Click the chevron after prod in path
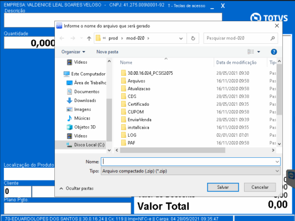 122,38
